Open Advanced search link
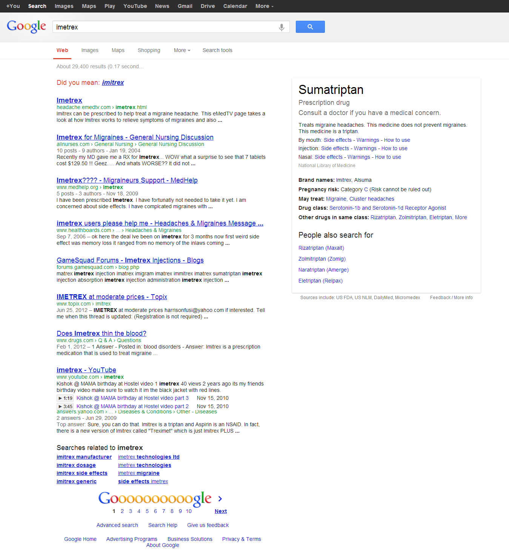This screenshot has width=509, height=556. [117, 525]
